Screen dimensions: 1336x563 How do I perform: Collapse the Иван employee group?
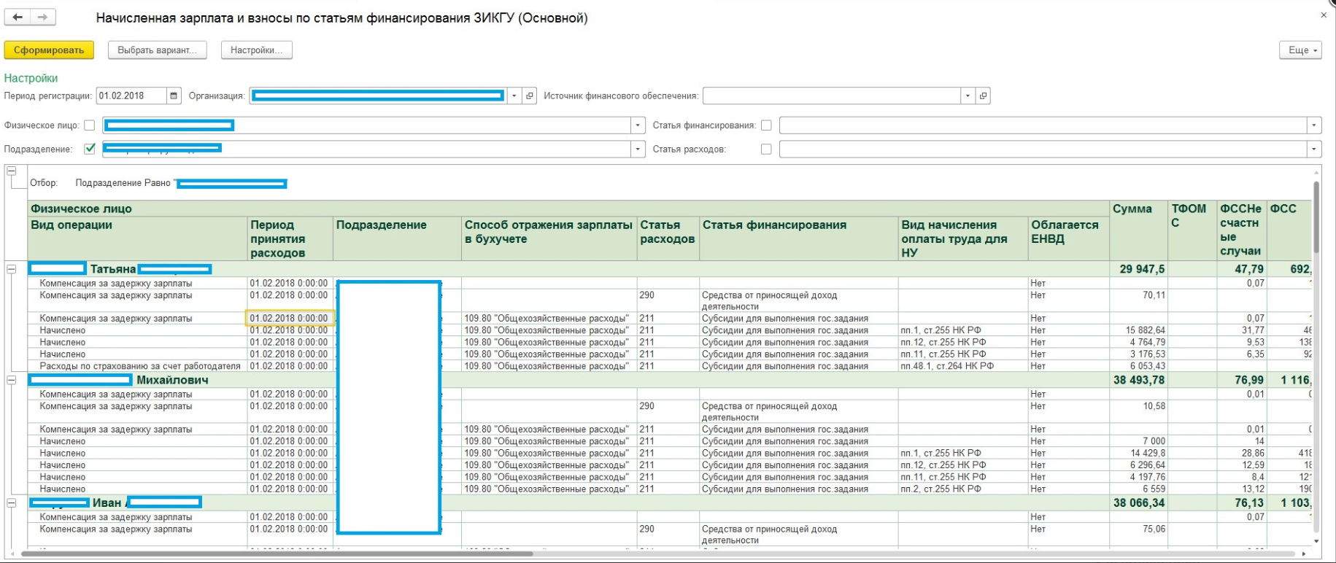(12, 502)
